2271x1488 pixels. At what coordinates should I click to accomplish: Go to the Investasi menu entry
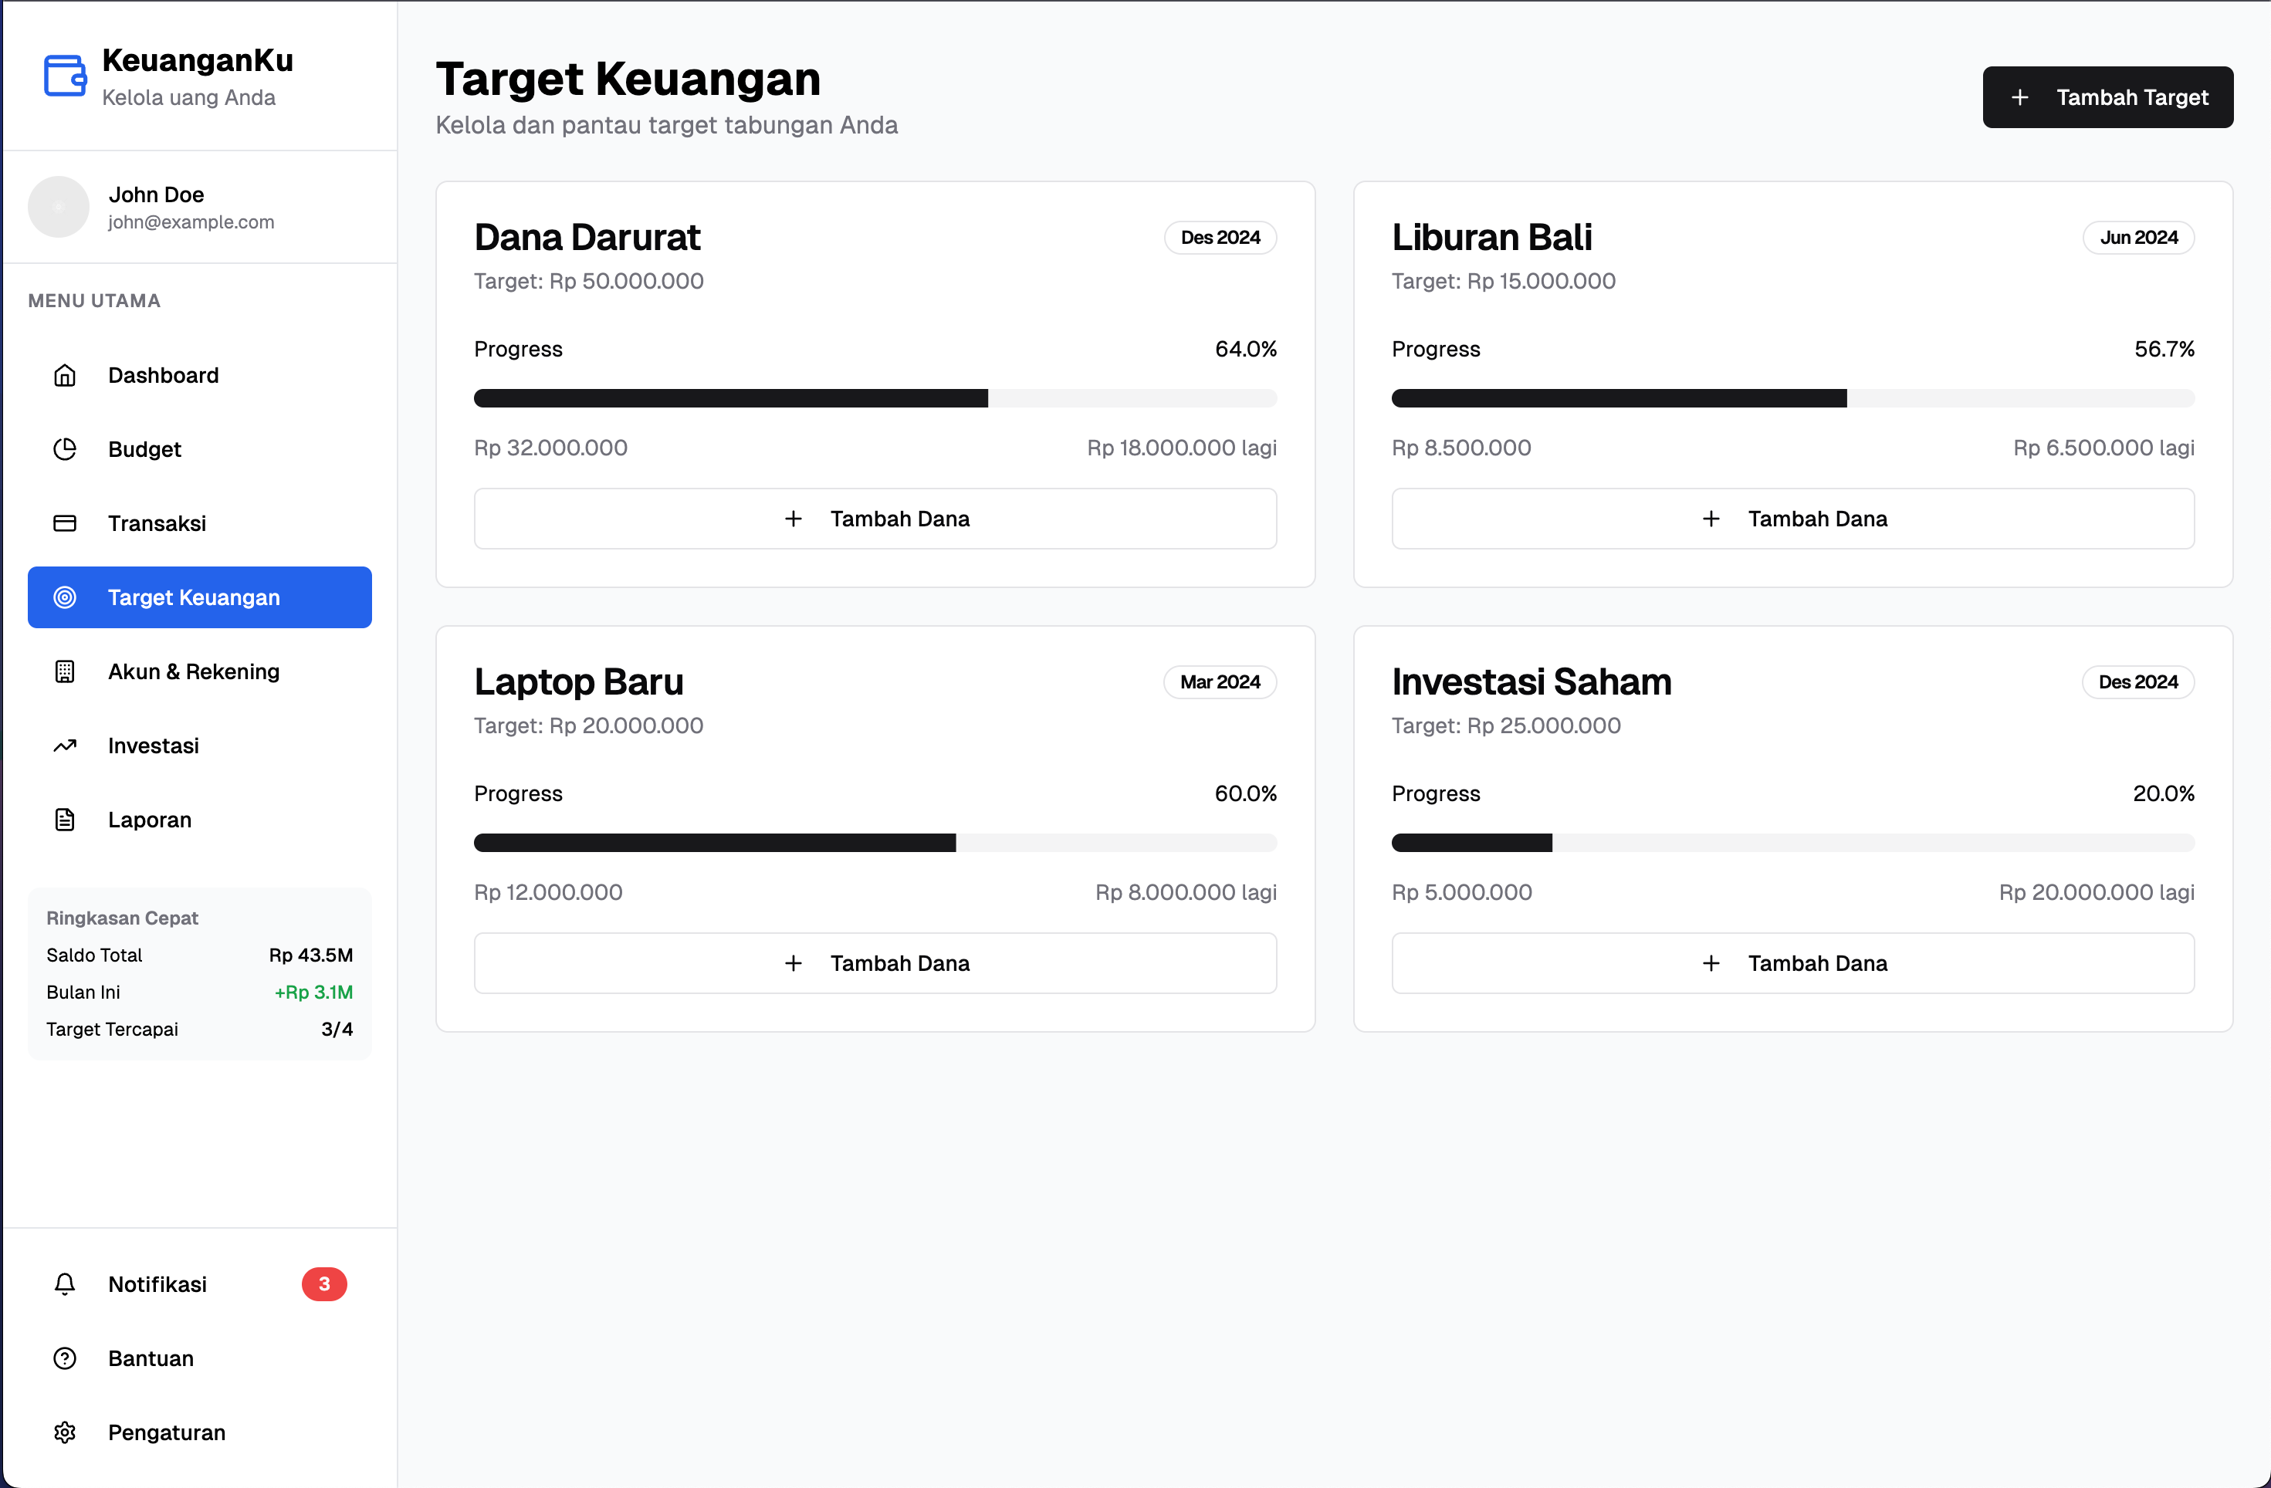pos(199,746)
